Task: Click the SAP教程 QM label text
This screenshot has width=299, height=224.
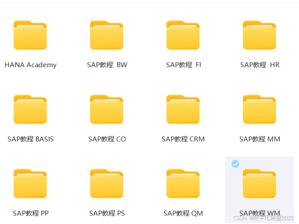Action: coord(183,213)
